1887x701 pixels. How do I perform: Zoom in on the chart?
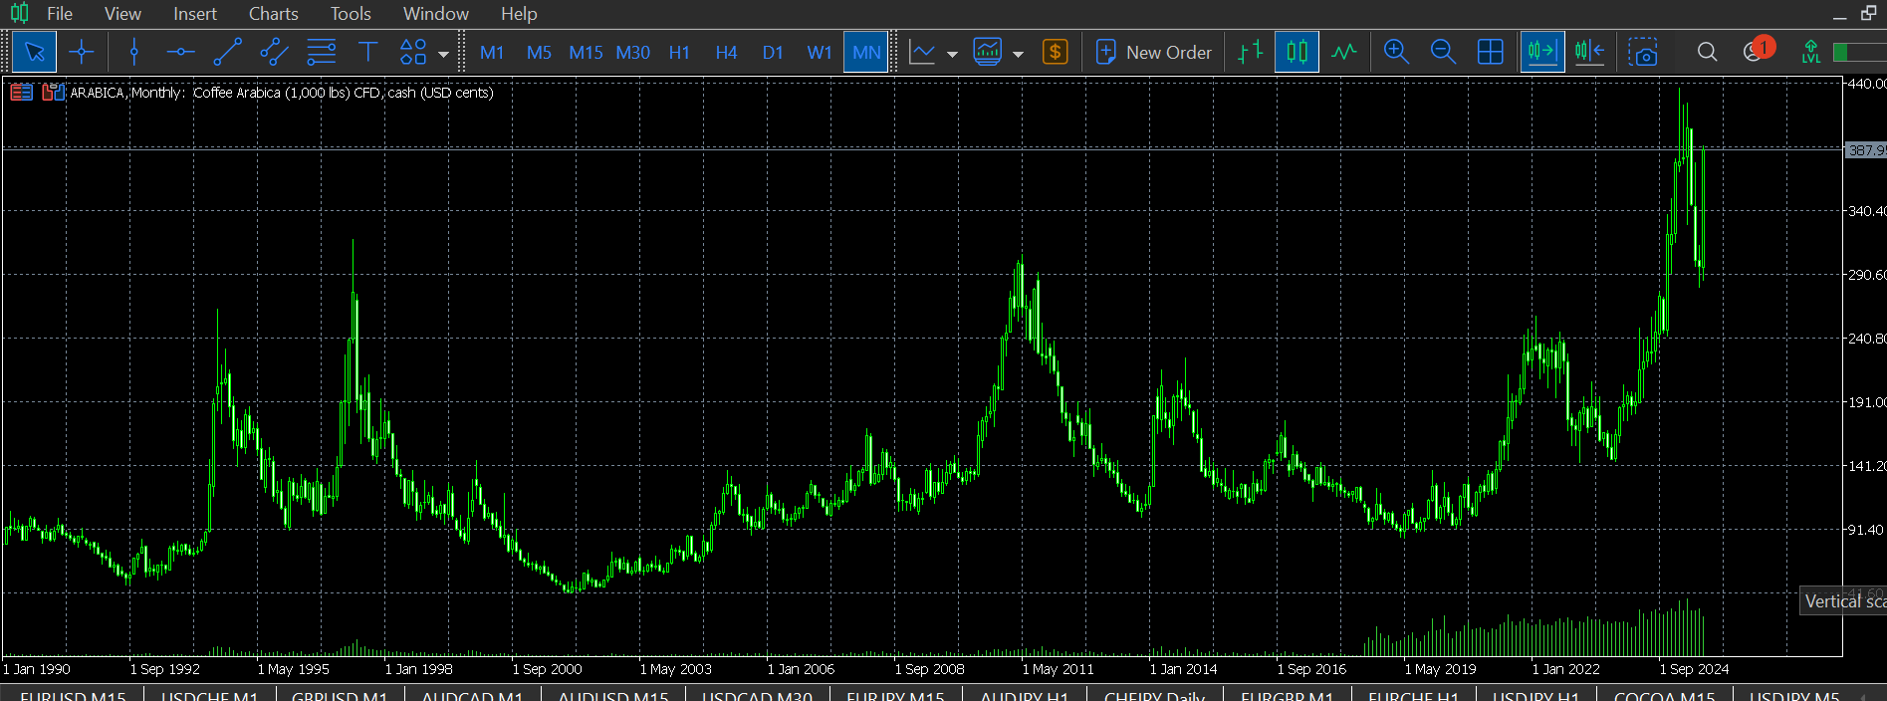[1396, 52]
